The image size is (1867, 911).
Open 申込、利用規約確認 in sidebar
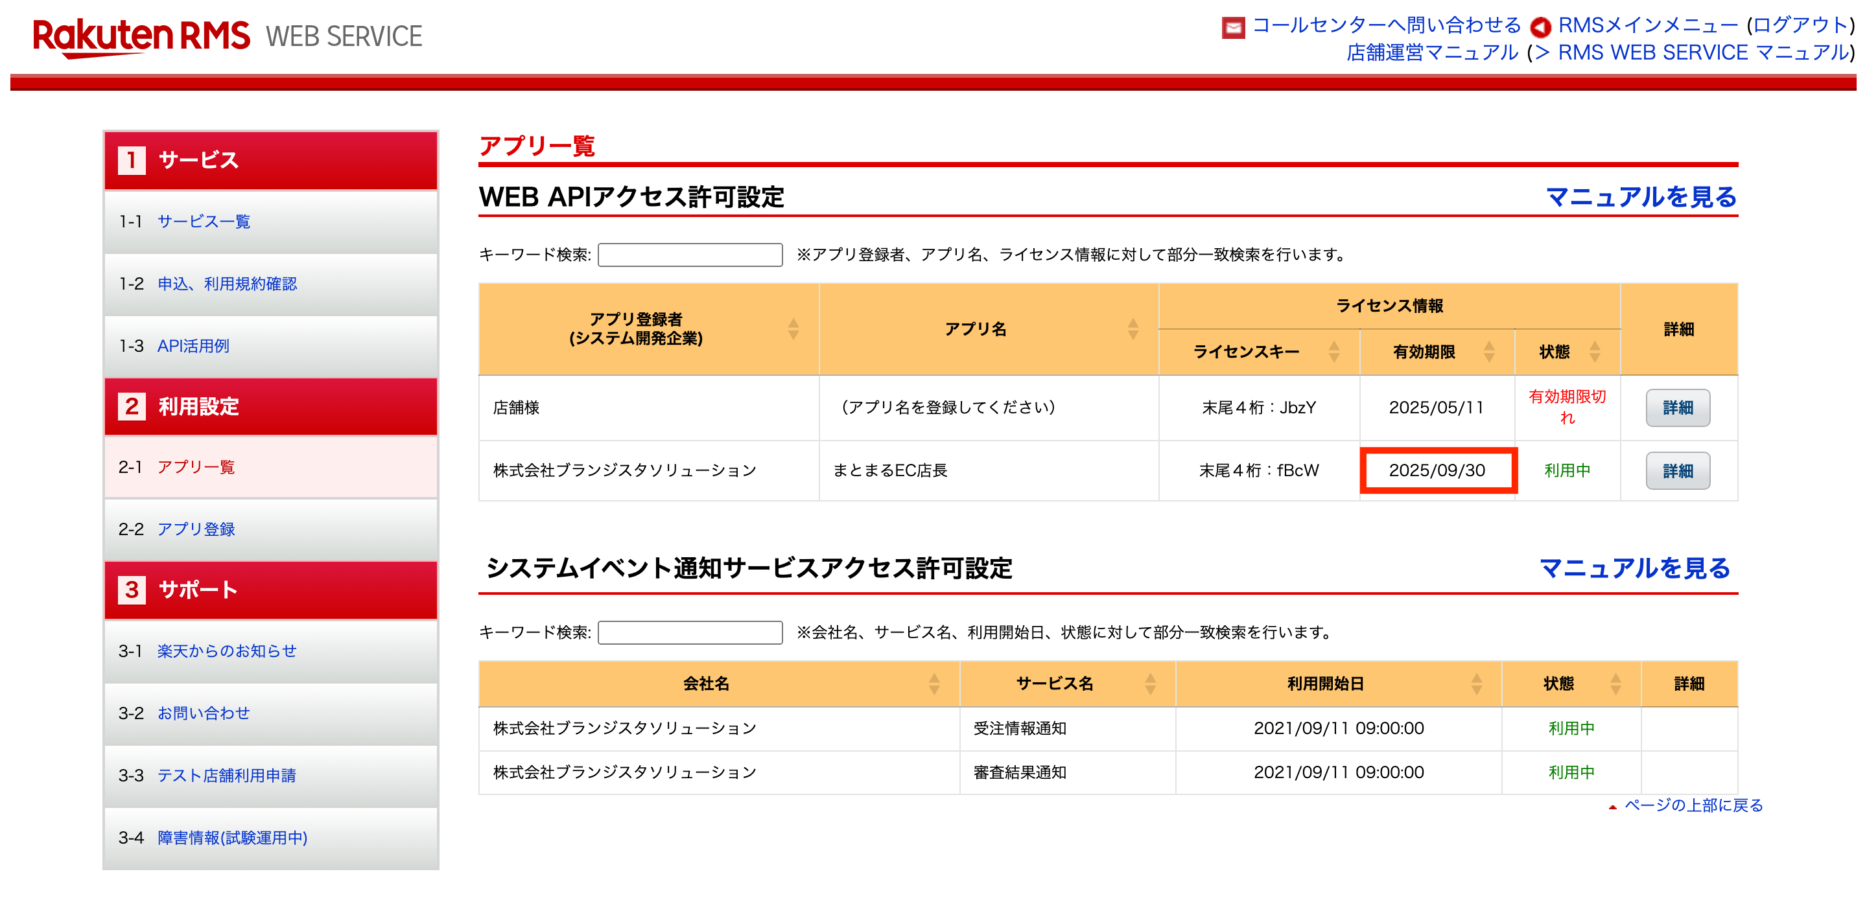pos(227,284)
